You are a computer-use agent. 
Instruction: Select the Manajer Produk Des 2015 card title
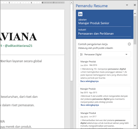coord(88,113)
